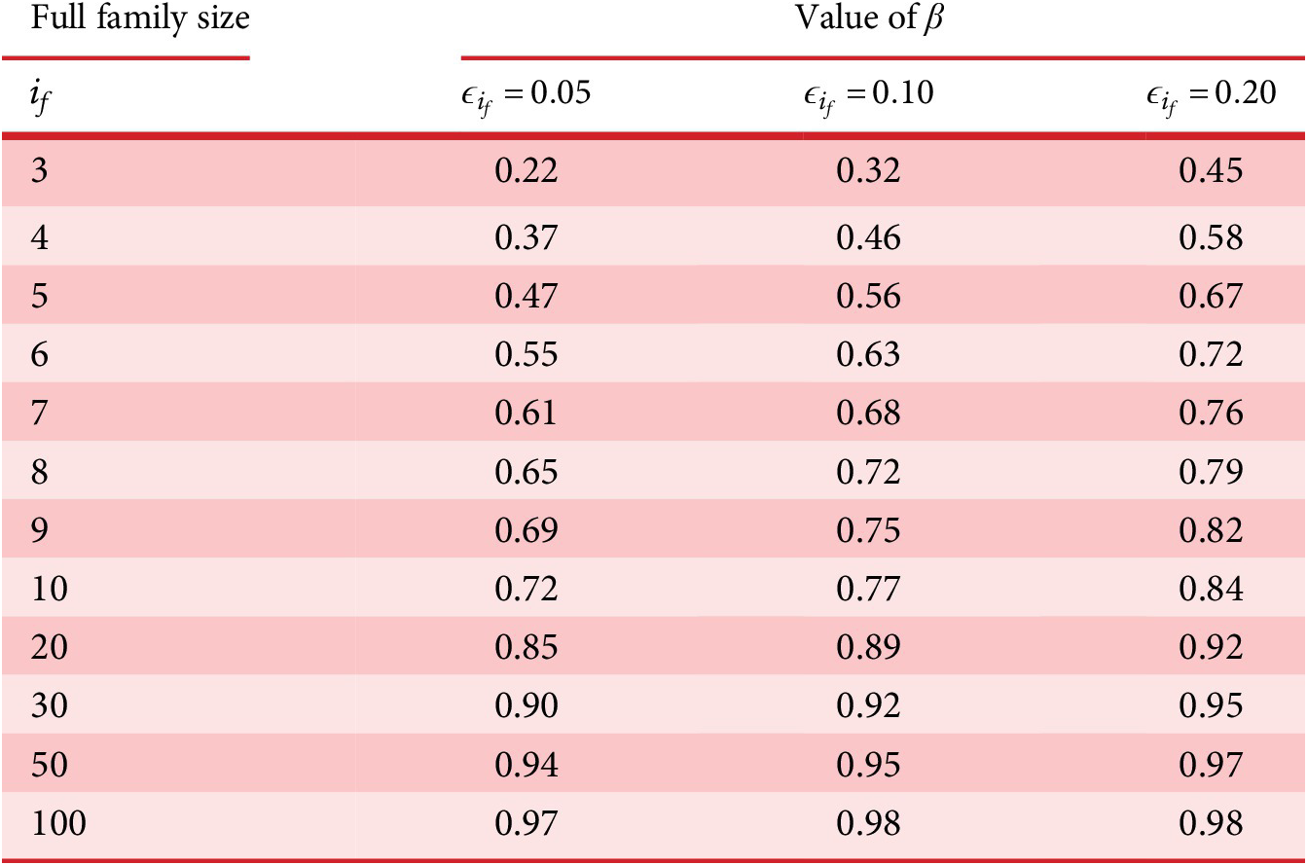Viewport: 1307px width, 865px height.
Task: Select the 0.22 value in row 3
Action: tap(526, 171)
